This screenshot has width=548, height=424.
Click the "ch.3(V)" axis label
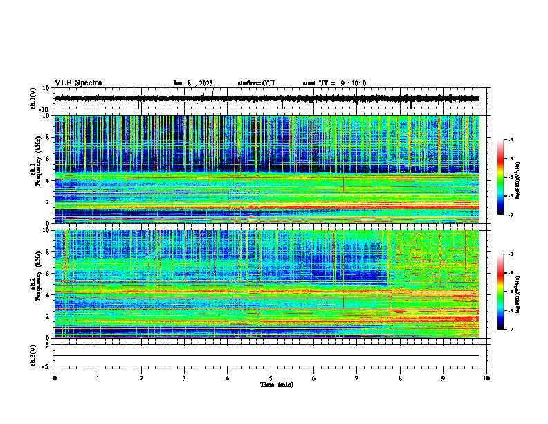33,355
